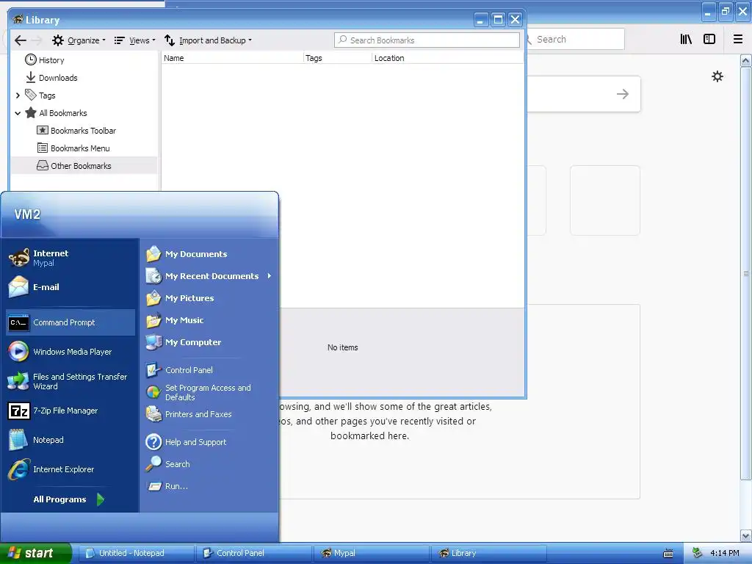Select Downloads in Library sidebar
Image resolution: width=752 pixels, height=564 pixels.
pos(51,78)
